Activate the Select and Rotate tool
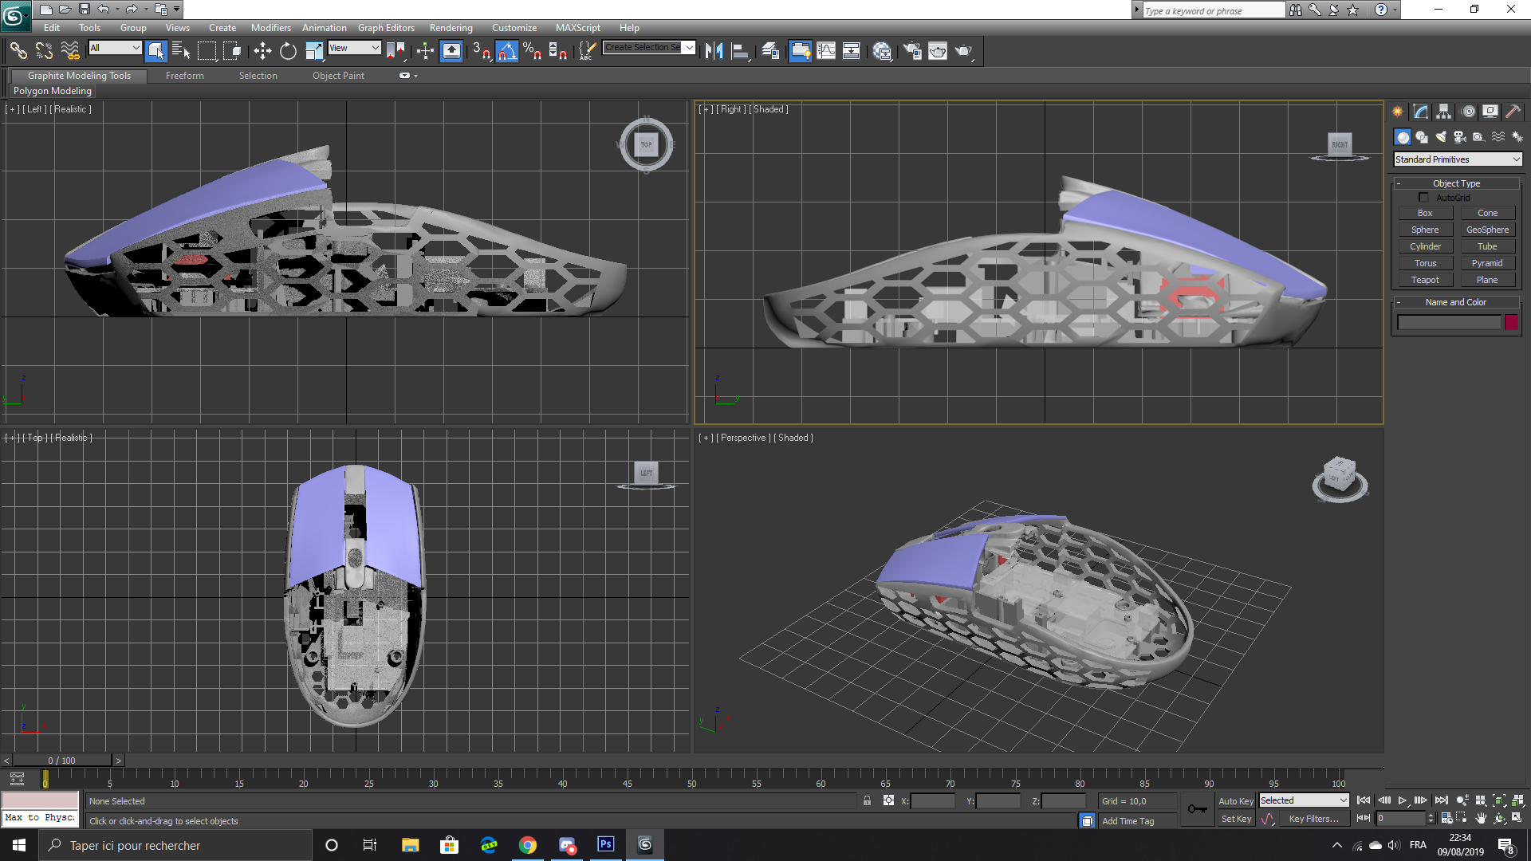 pos(288,51)
